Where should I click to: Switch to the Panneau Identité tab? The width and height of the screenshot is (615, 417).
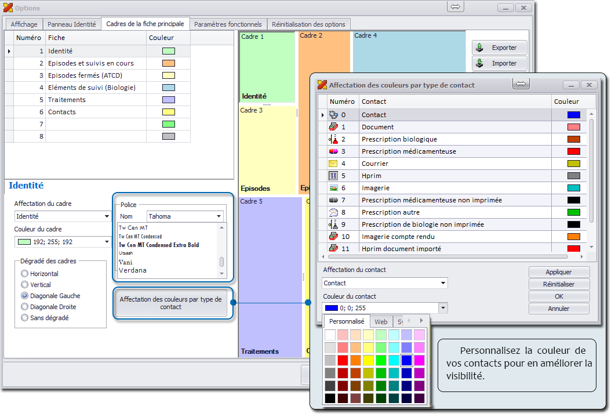tap(71, 24)
